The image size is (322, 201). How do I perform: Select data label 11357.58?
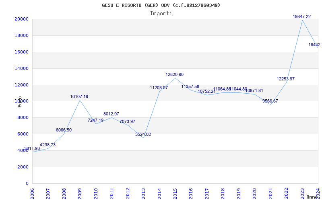coord(190,87)
